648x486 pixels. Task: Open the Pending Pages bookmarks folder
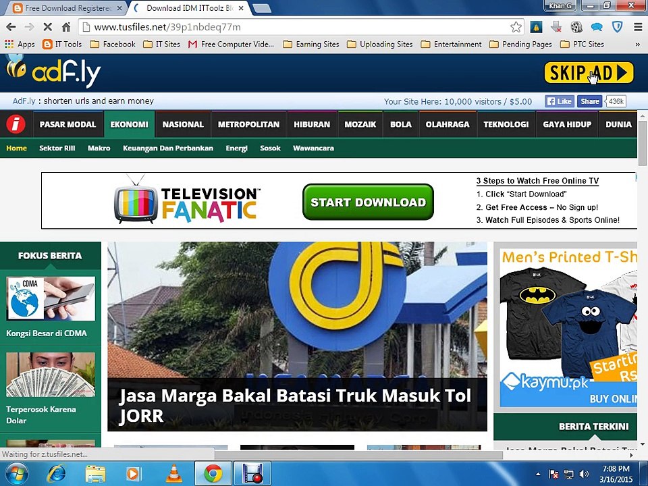[520, 45]
